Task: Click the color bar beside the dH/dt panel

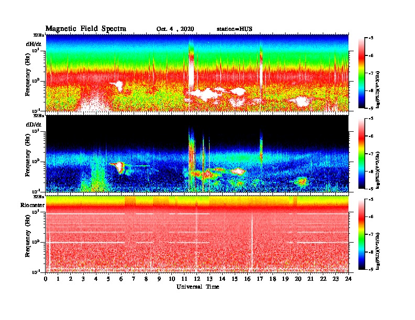Action: (x=362, y=73)
